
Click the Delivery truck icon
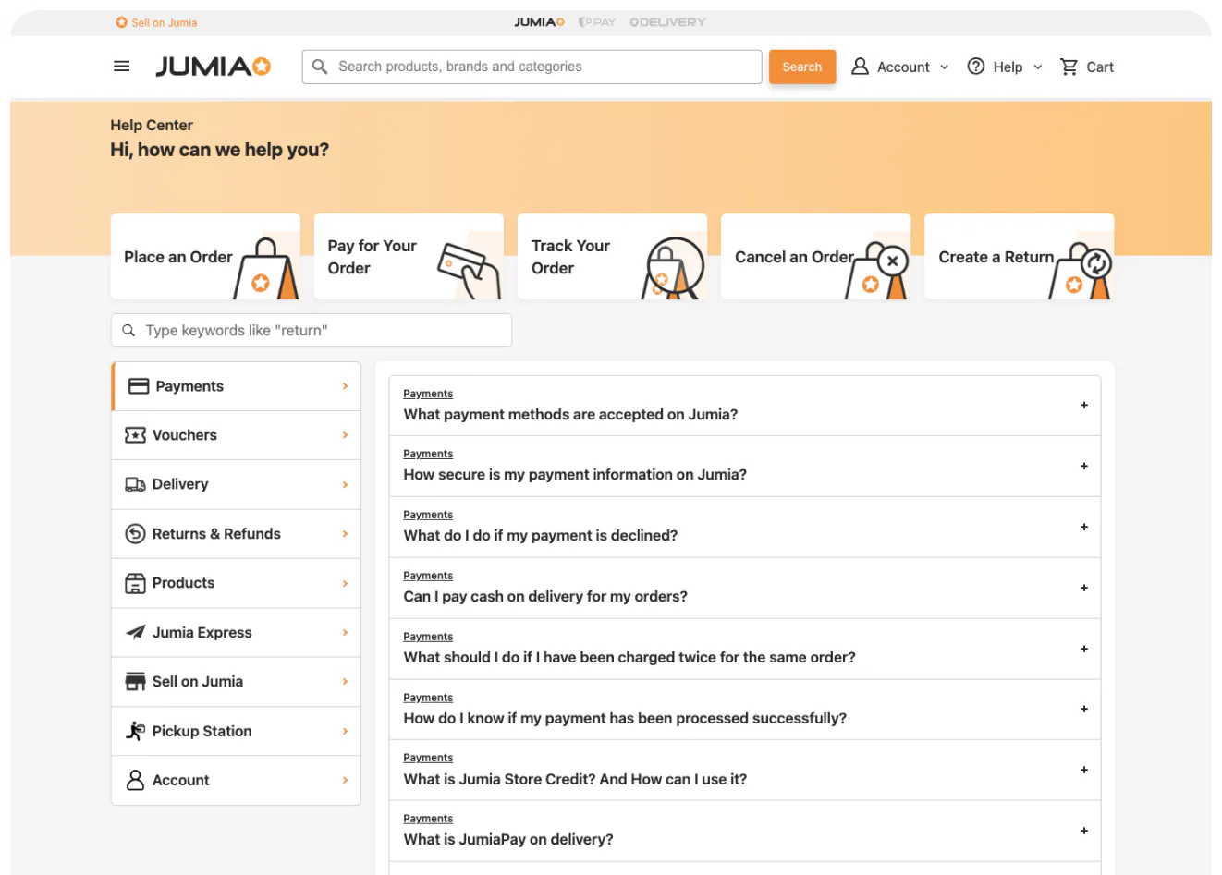135,484
